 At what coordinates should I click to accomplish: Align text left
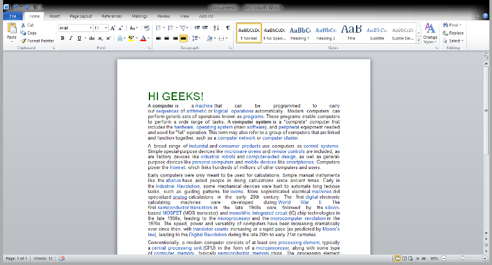click(159, 38)
